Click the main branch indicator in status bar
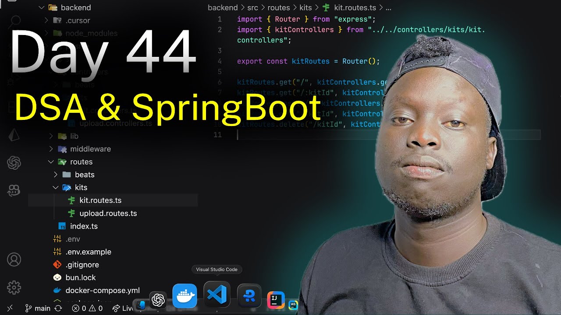 coord(38,308)
